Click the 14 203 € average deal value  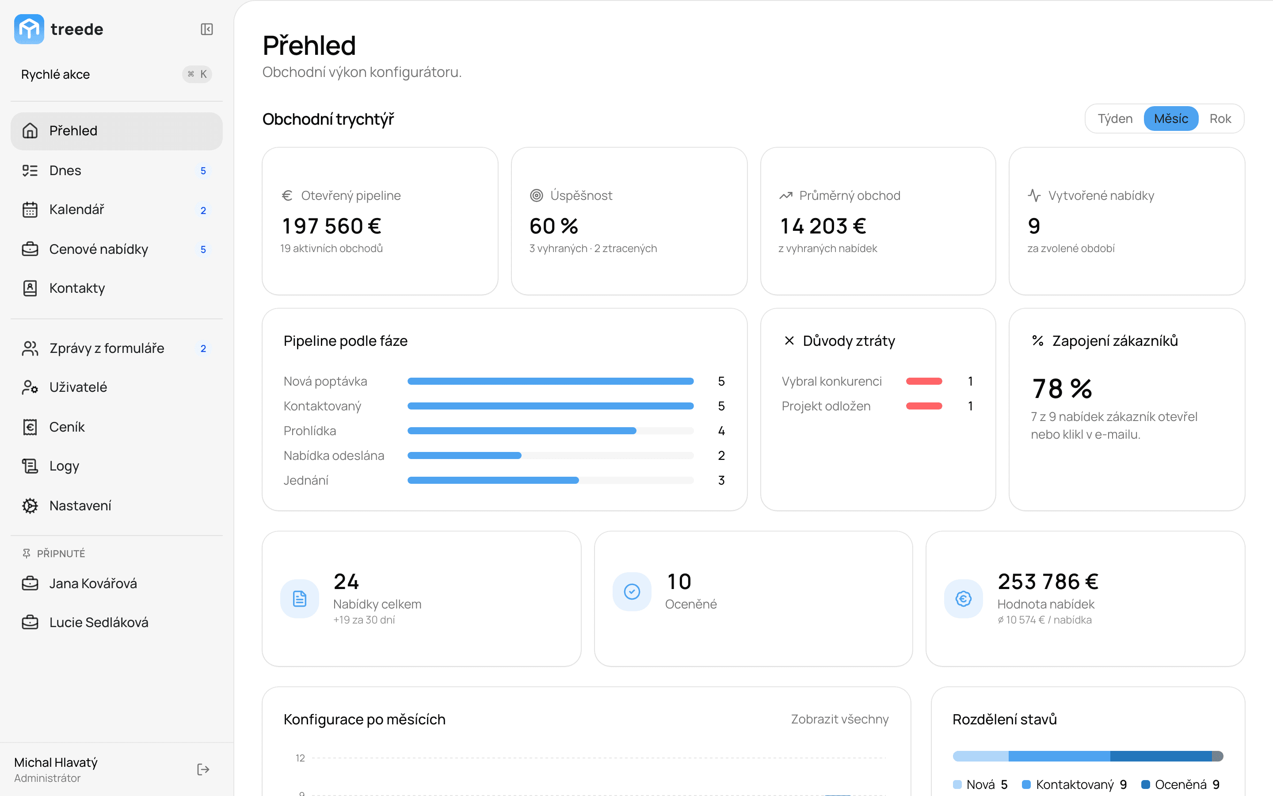[x=823, y=226]
